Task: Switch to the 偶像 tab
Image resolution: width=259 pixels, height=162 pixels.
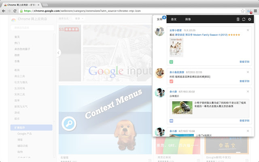Action: (188, 19)
